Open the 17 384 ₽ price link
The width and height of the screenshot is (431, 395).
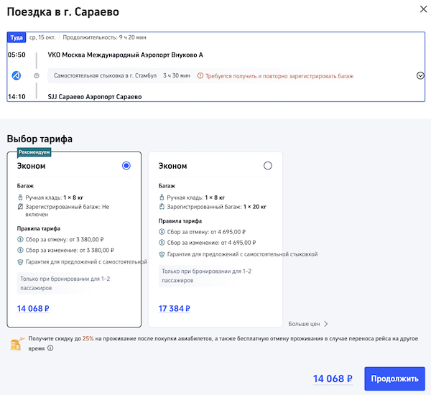(x=174, y=309)
